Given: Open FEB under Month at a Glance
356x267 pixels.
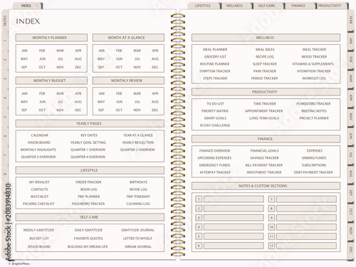Looking at the screenshot, I should click(x=119, y=51).
